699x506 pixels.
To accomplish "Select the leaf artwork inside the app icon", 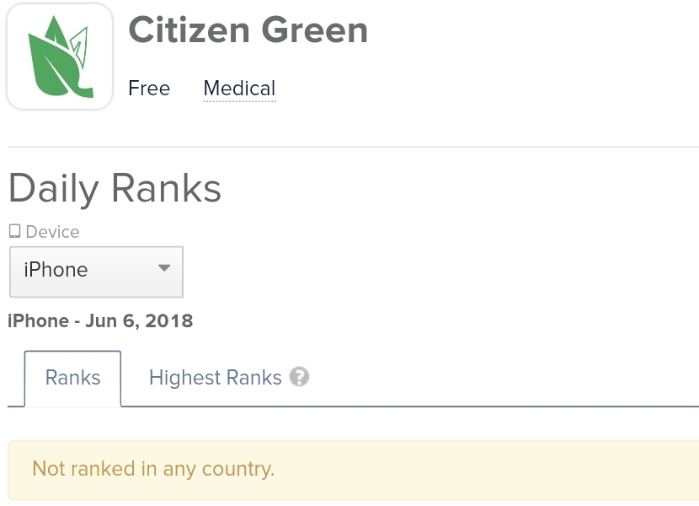I will tap(59, 56).
